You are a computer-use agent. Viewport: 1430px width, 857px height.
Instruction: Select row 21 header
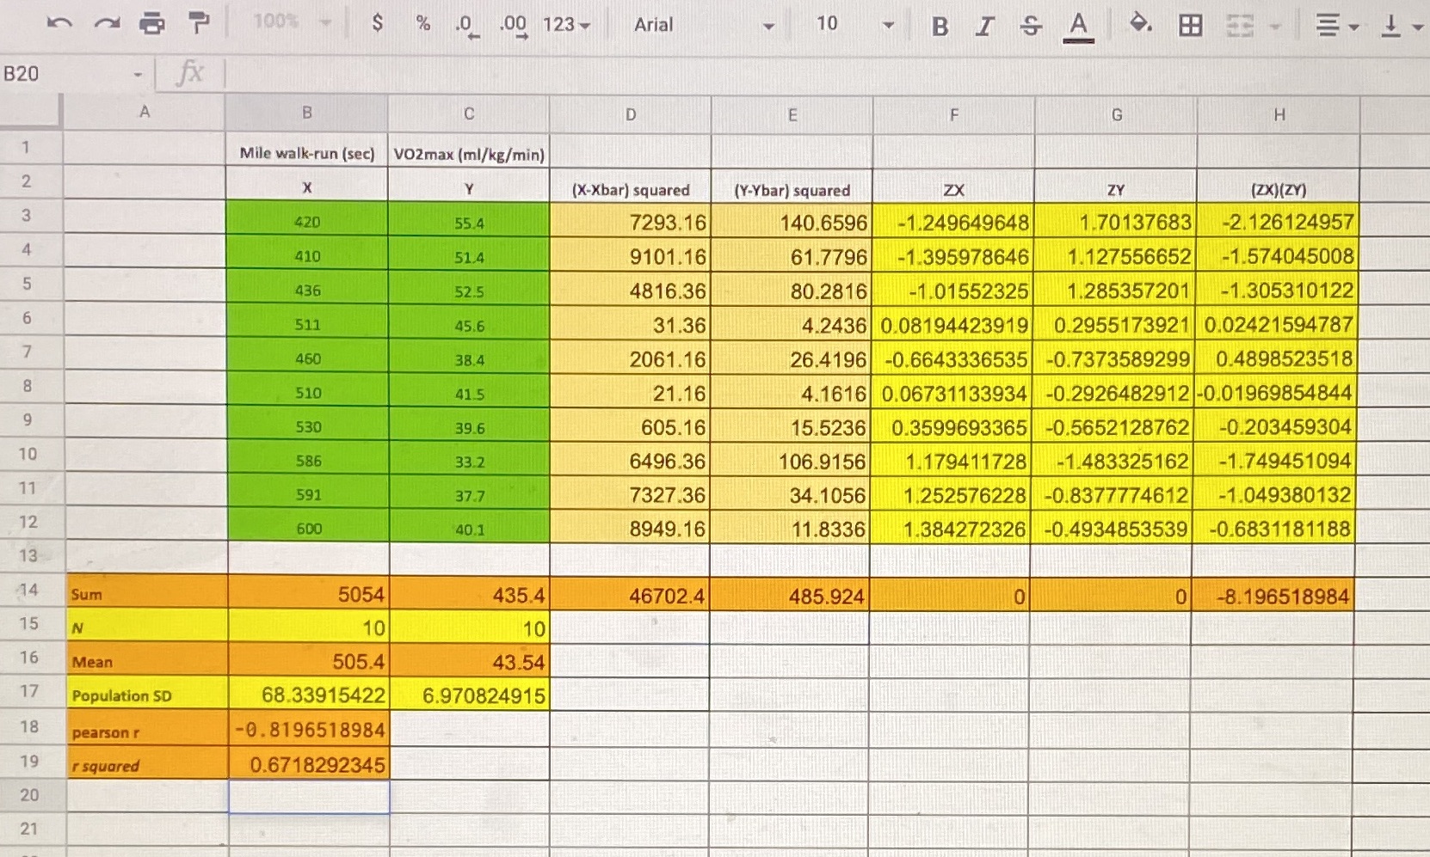28,829
